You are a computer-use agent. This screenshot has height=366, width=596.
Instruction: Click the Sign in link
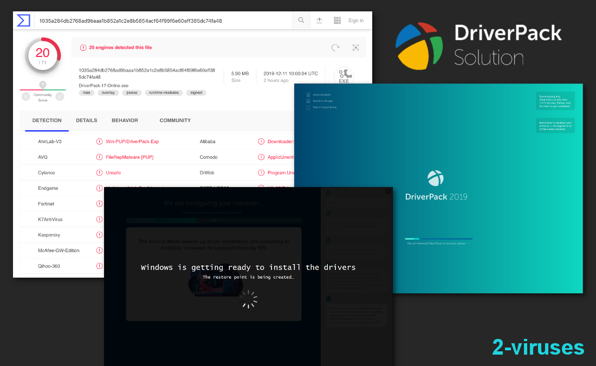pos(356,20)
